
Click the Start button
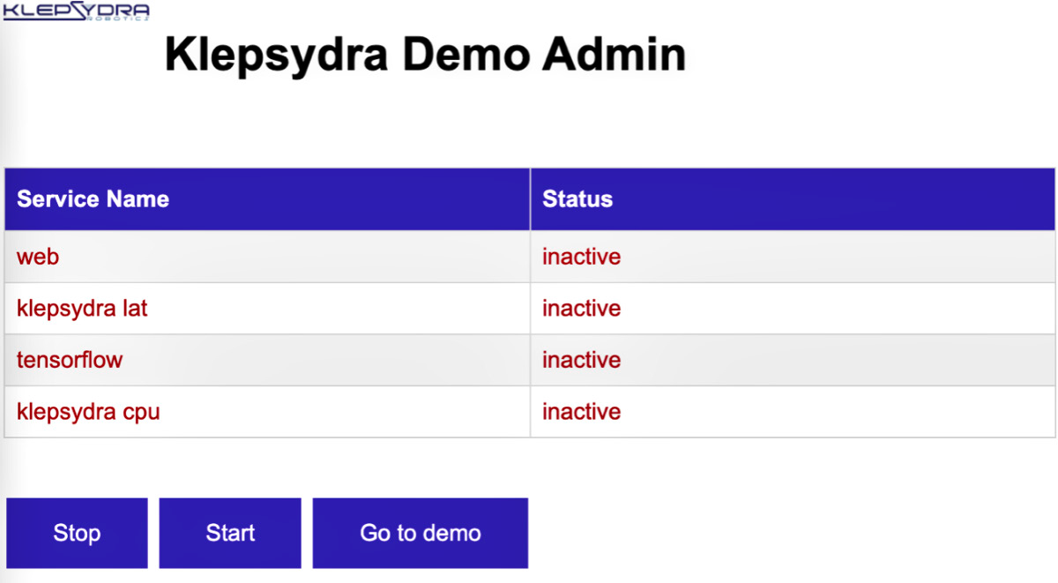(x=230, y=533)
